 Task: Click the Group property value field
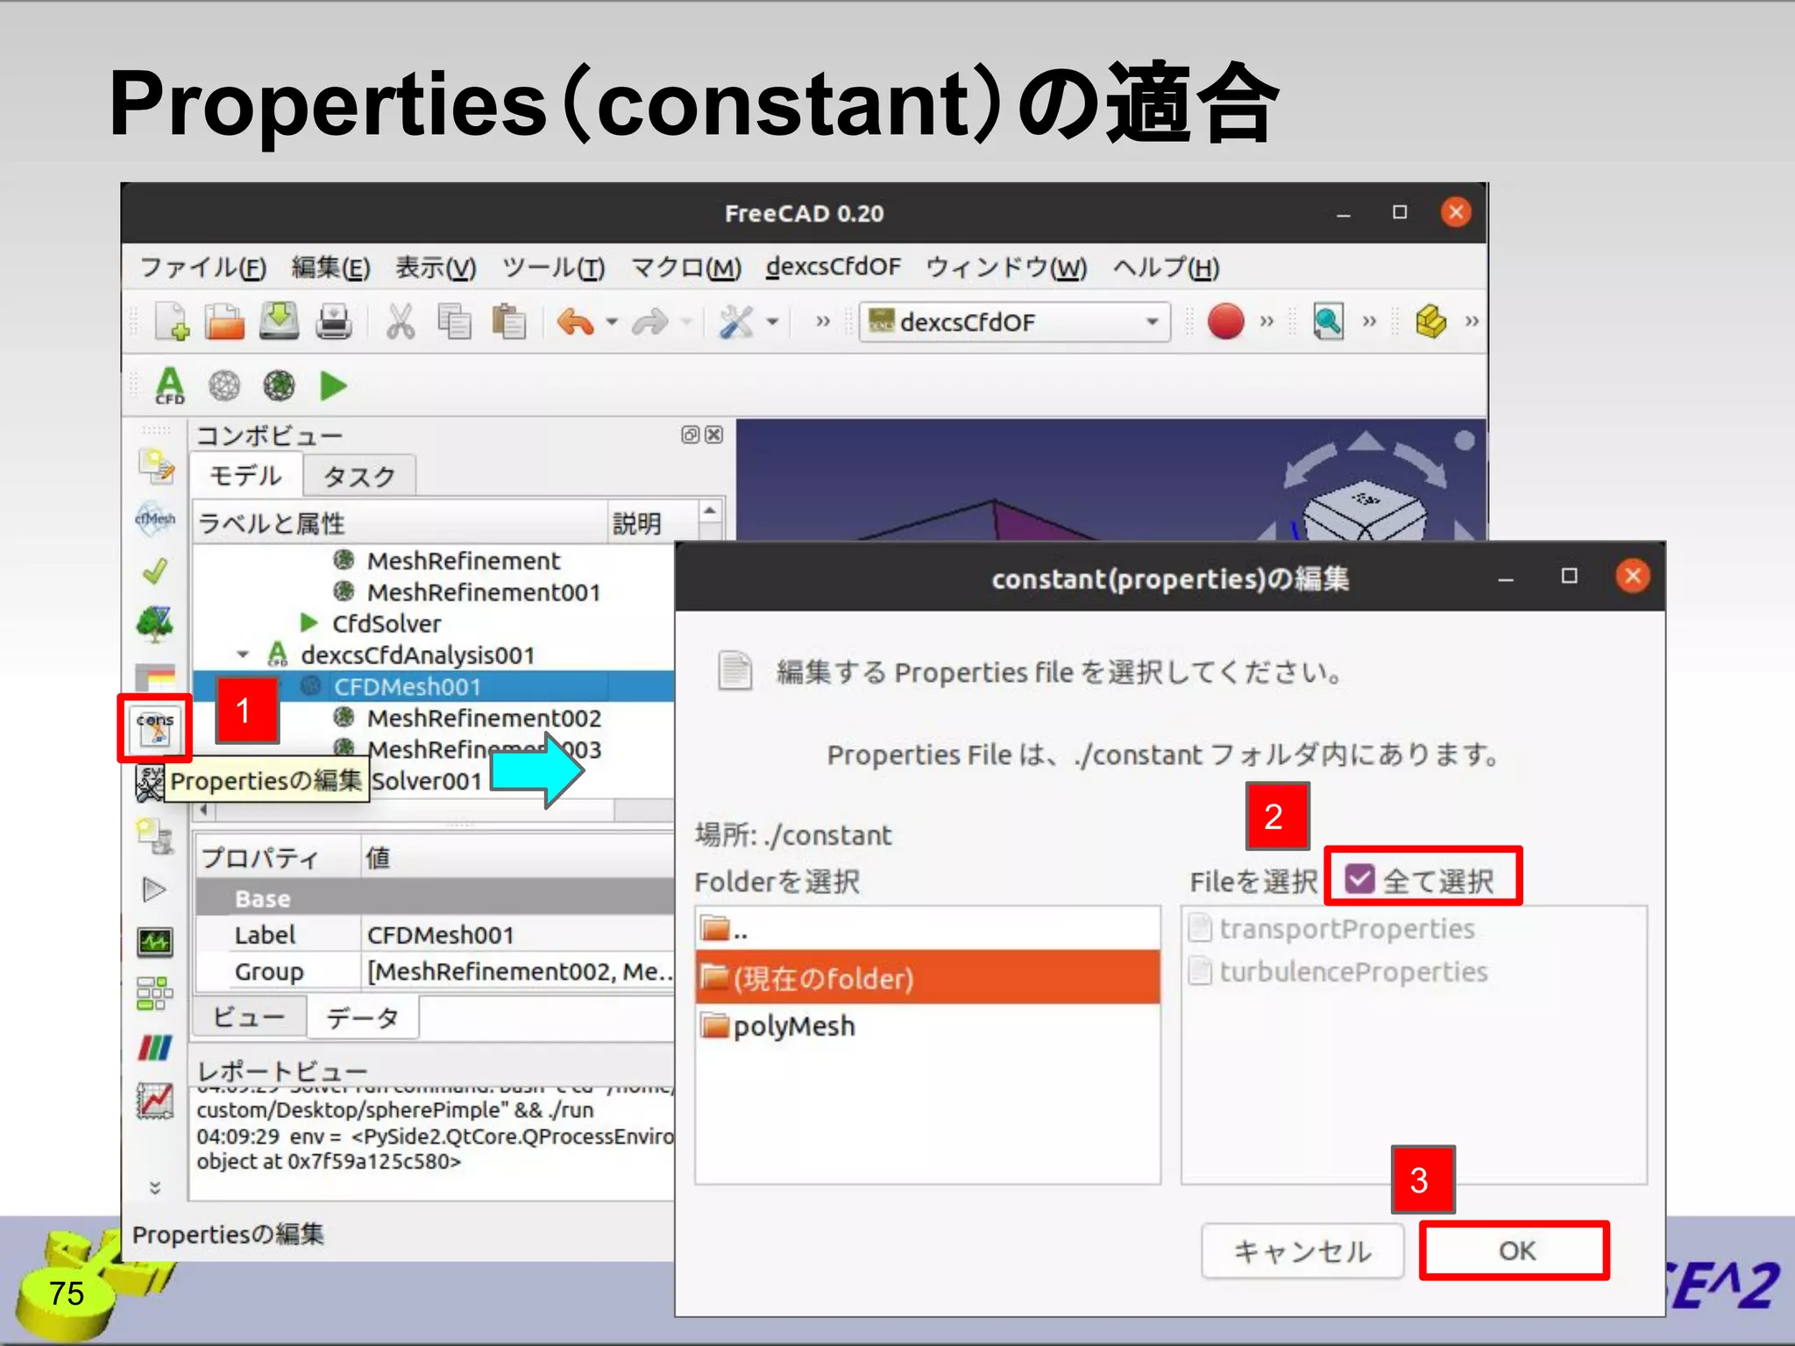pos(518,971)
